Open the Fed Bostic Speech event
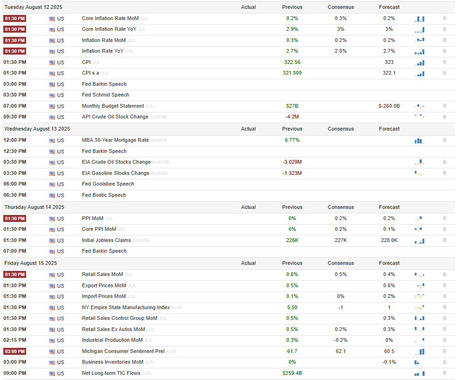This screenshot has width=457, height=380. point(104,195)
